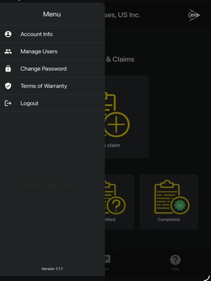
Task: Open the chat tab icon
Action: click(107, 259)
